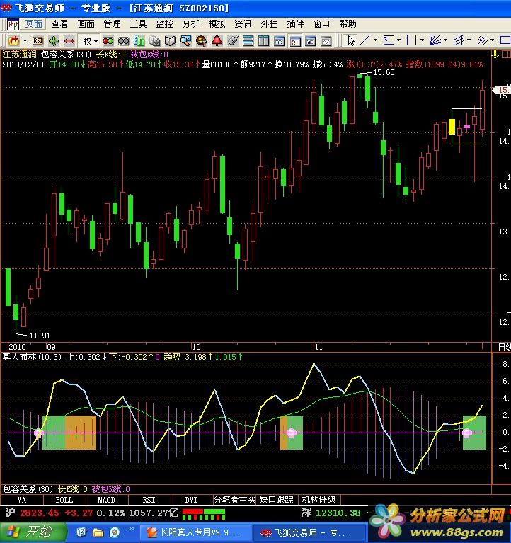511x543 pixels.
Task: Select the vertical cycle lines tool
Action: [x=411, y=40]
